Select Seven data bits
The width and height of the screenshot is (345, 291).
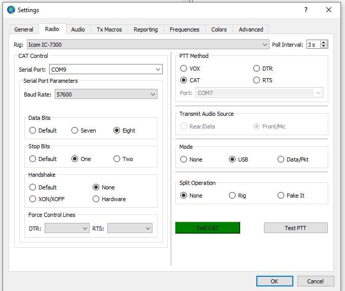84,131
